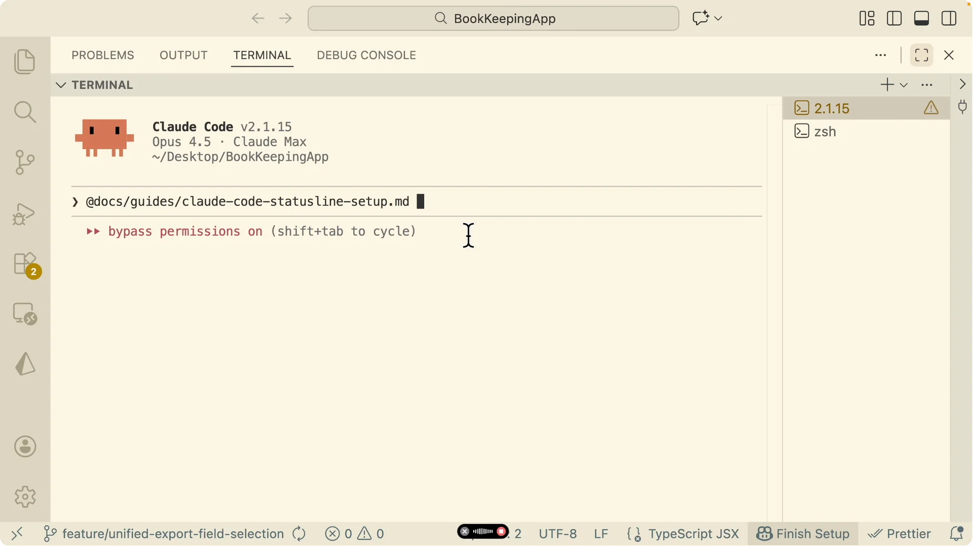Screen dimensions: 973x546
Task: Switch to the OUTPUT tab
Action: (183, 55)
